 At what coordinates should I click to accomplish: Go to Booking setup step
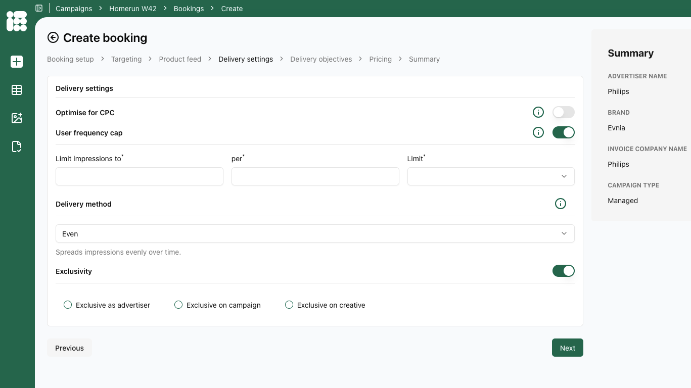tap(70, 59)
